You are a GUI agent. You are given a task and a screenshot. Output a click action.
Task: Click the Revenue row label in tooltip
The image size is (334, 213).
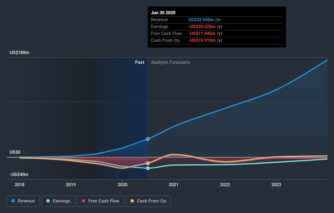pos(159,20)
